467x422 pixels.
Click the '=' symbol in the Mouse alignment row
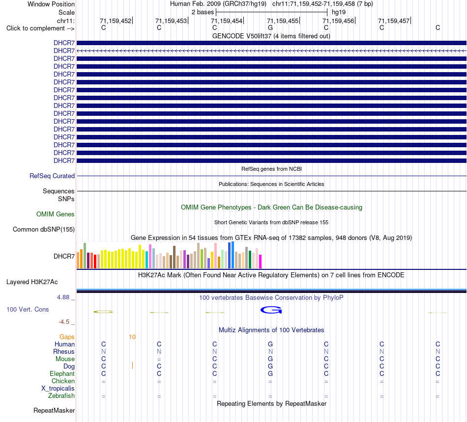pyautogui.click(x=159, y=360)
